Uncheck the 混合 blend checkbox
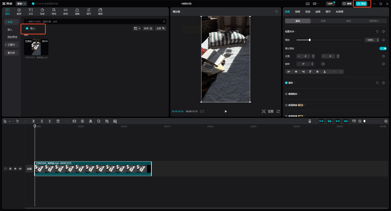The image size is (391, 211). (286, 83)
